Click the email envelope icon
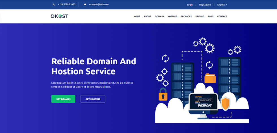The width and height of the screenshot is (277, 133). coord(85,5)
